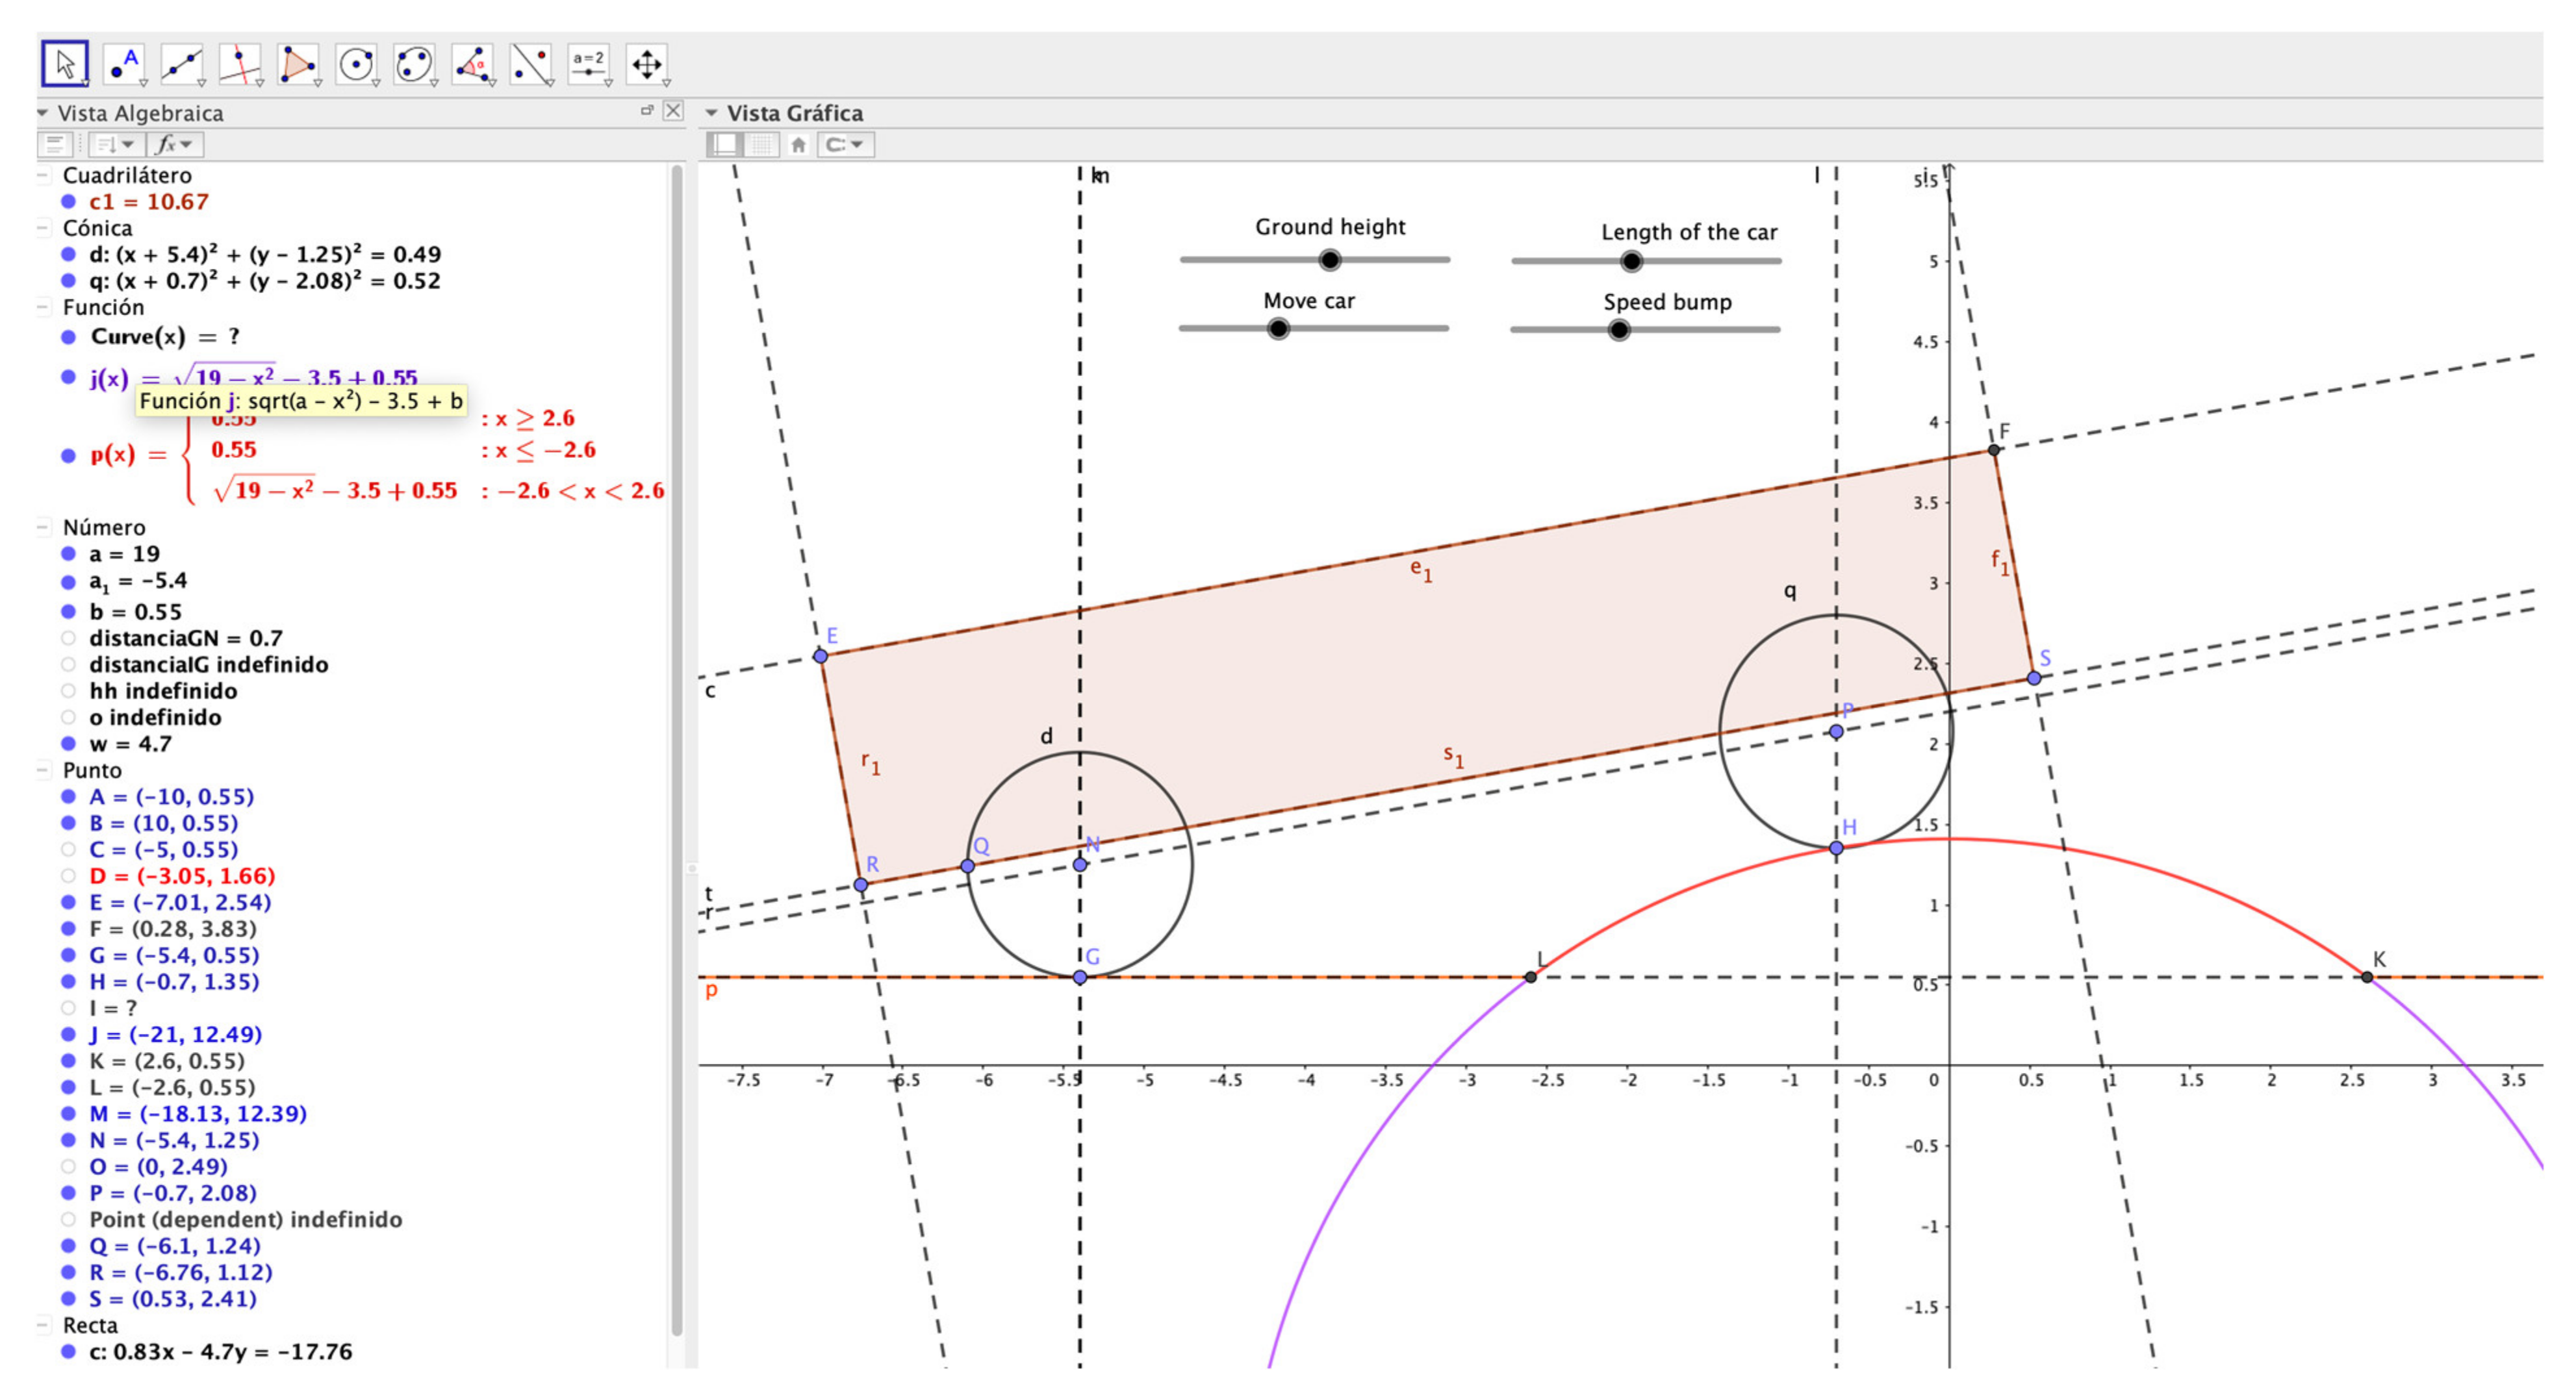Select the Perpendicular line tool
The image size is (2576, 1397).
coord(240,64)
